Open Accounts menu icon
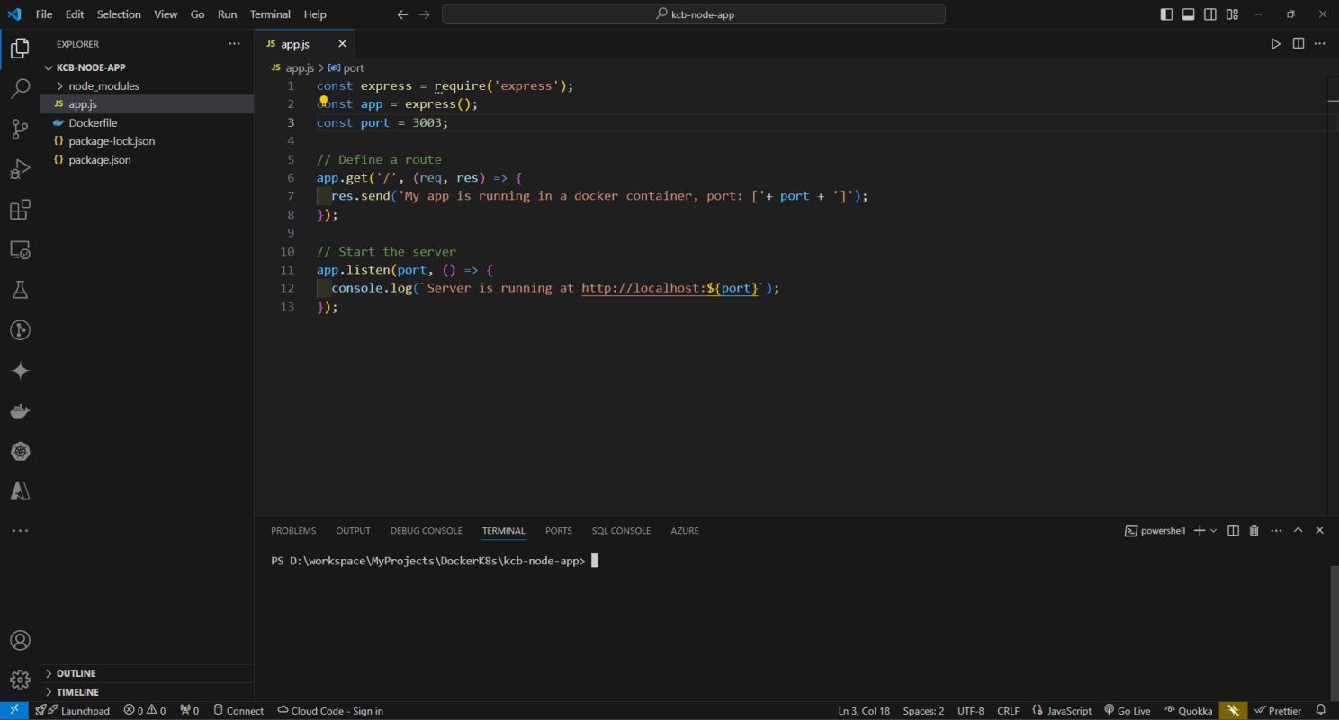 pyautogui.click(x=20, y=641)
